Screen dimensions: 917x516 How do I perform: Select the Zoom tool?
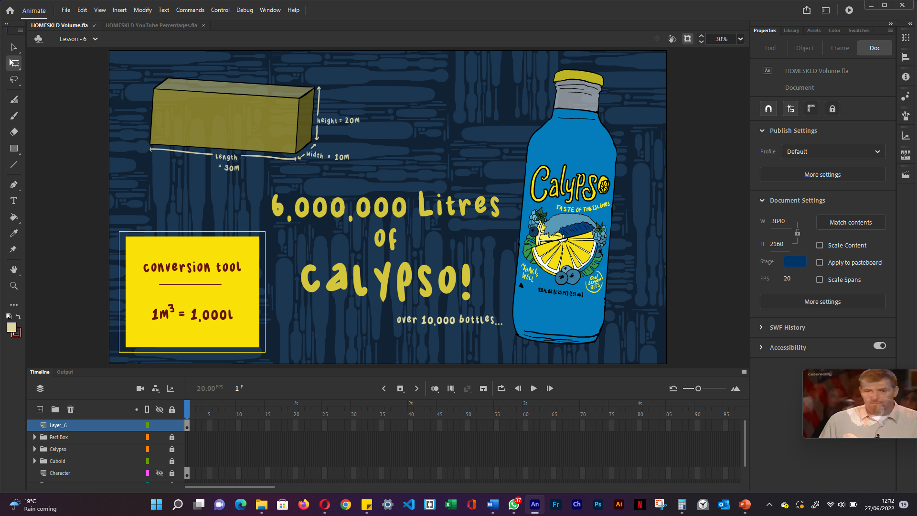(14, 286)
